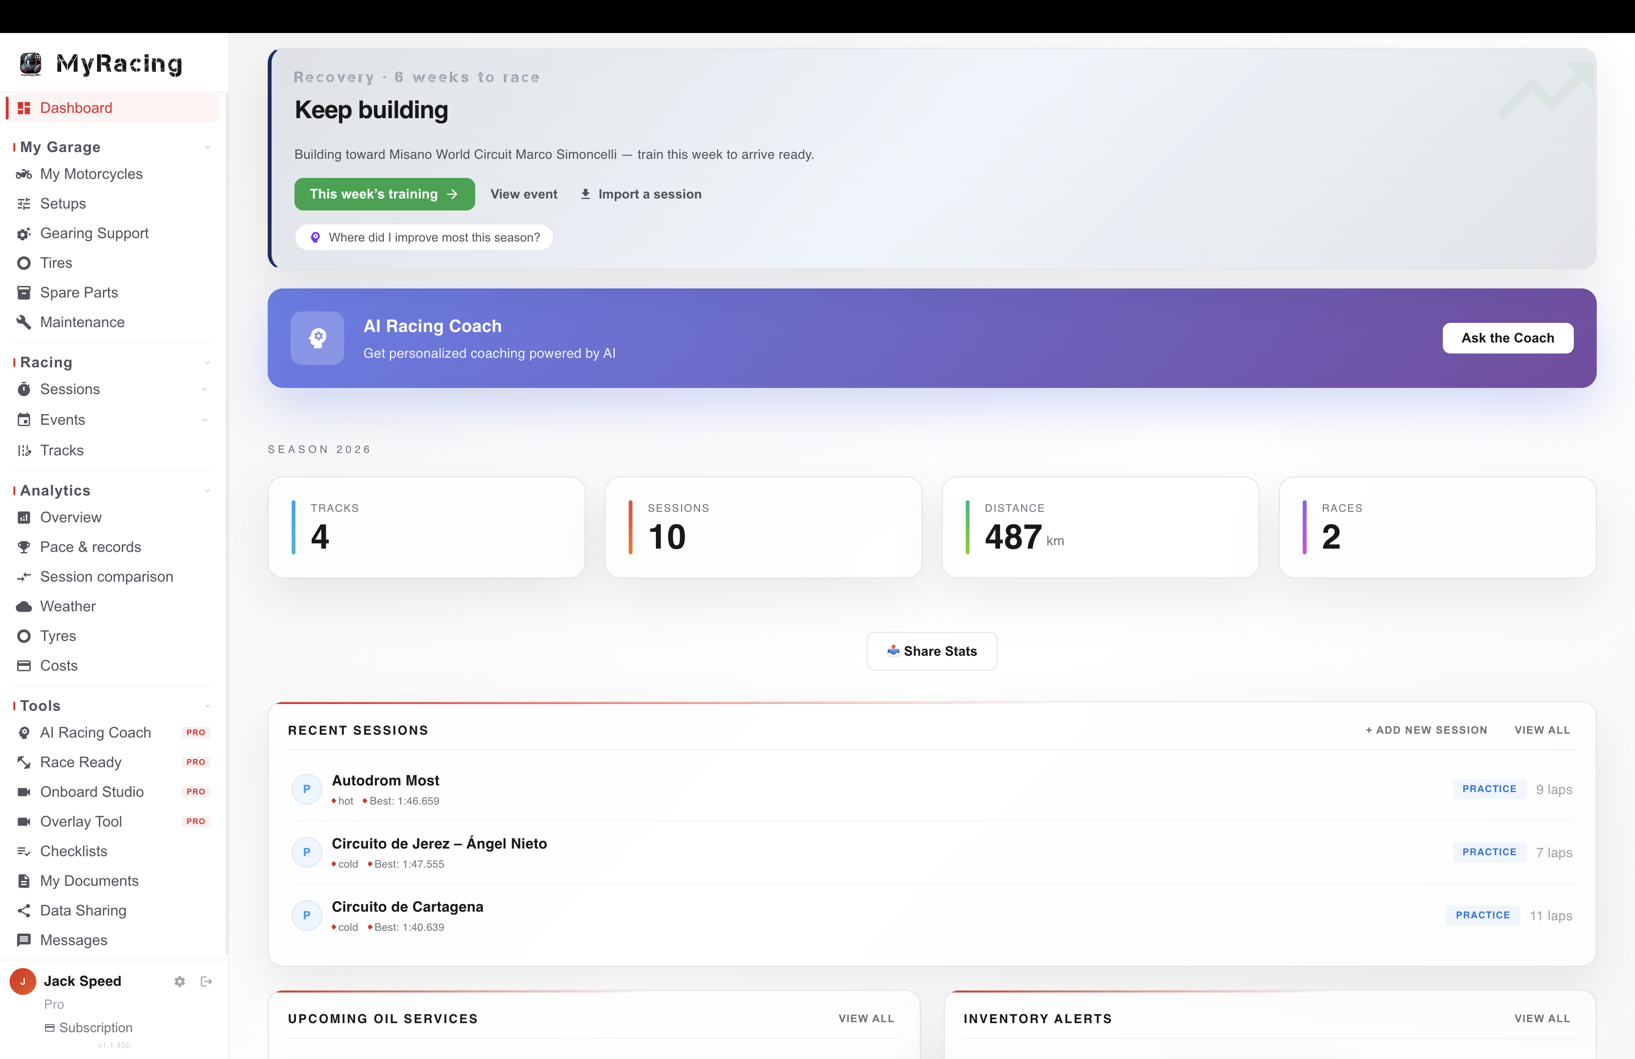Viewport: 1635px width, 1059px height.
Task: Click the Onboard Studio camera icon
Action: 24,792
